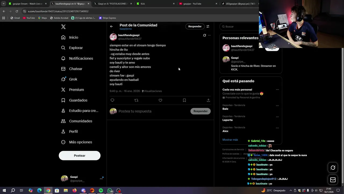The height and width of the screenshot is (194, 344).
Task: Open Comunidades in the sidebar
Action: pyautogui.click(x=77, y=121)
